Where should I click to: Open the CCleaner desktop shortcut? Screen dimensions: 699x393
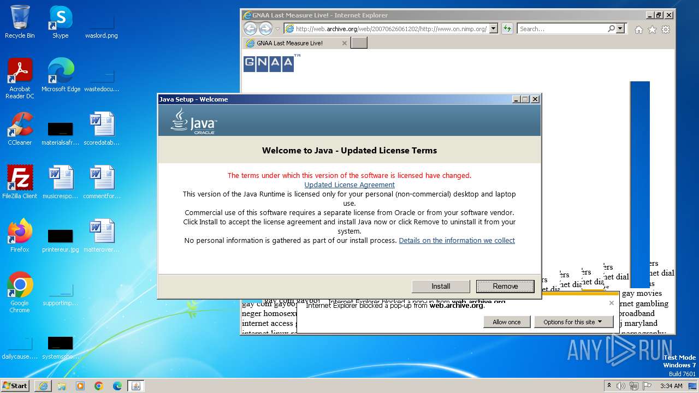(x=20, y=129)
